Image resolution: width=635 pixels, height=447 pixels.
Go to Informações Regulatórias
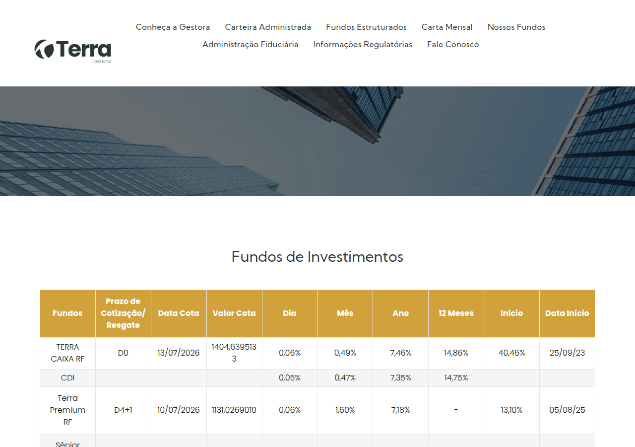pos(363,44)
